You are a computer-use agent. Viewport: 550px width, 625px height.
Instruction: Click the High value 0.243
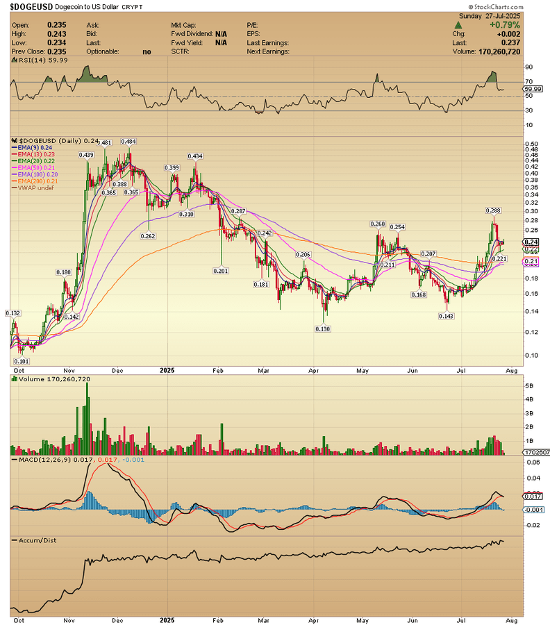tap(56, 34)
